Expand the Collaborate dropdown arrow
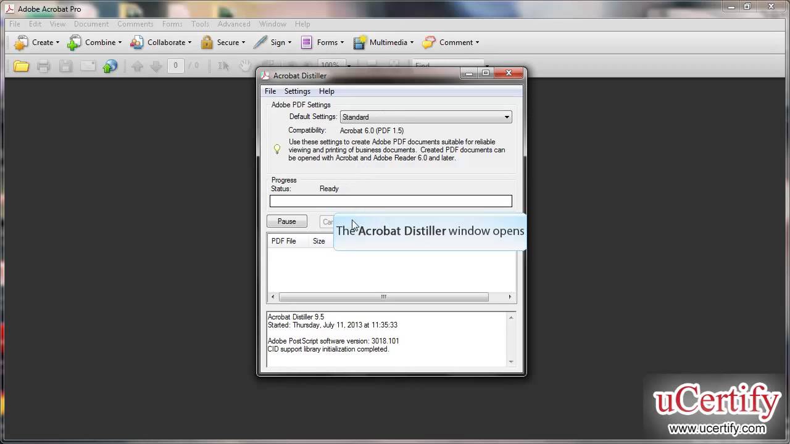This screenshot has width=790, height=444. [189, 43]
